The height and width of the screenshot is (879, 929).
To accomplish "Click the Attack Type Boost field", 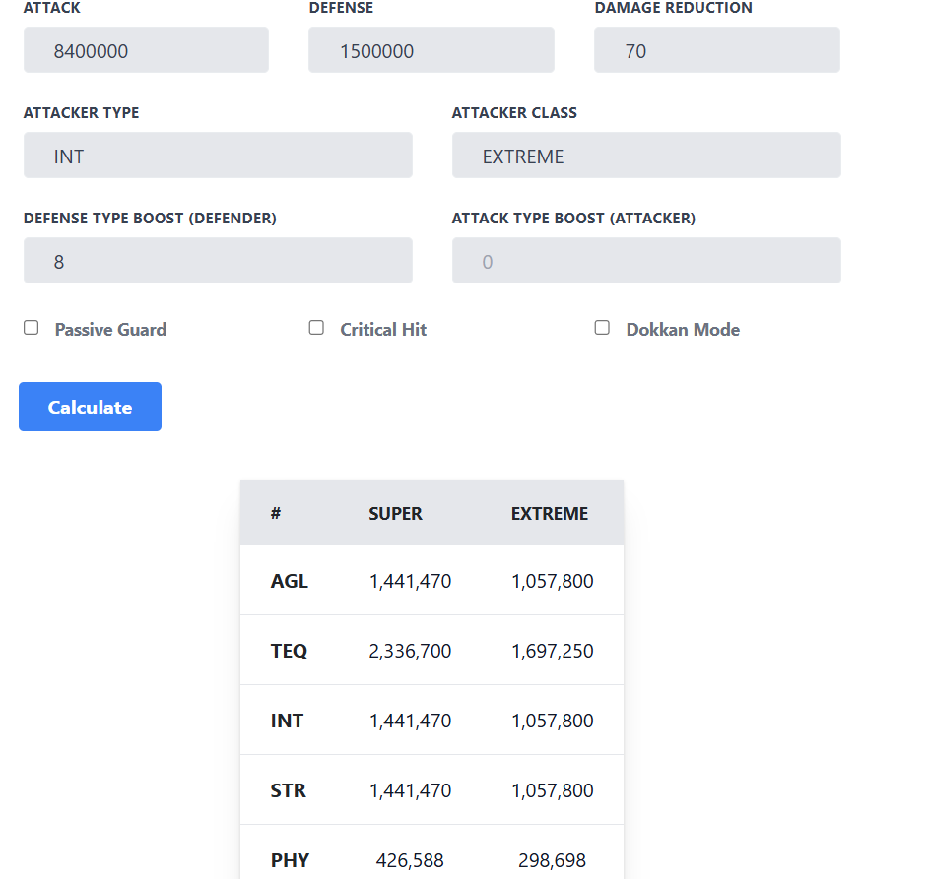I will [x=646, y=261].
